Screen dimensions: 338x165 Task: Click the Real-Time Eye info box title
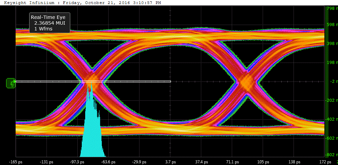coord(48,17)
